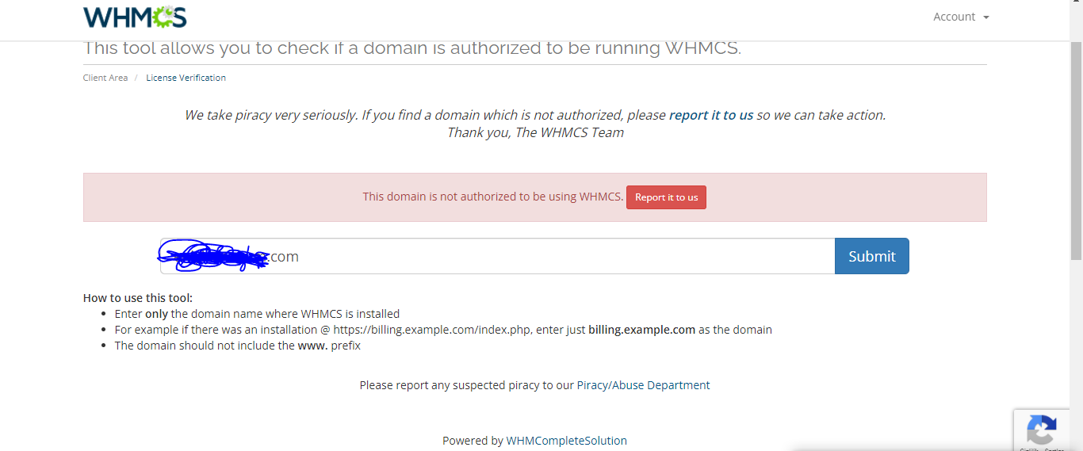The image size is (1083, 451).
Task: Click 'This domain is not authorized' message
Action: point(492,197)
